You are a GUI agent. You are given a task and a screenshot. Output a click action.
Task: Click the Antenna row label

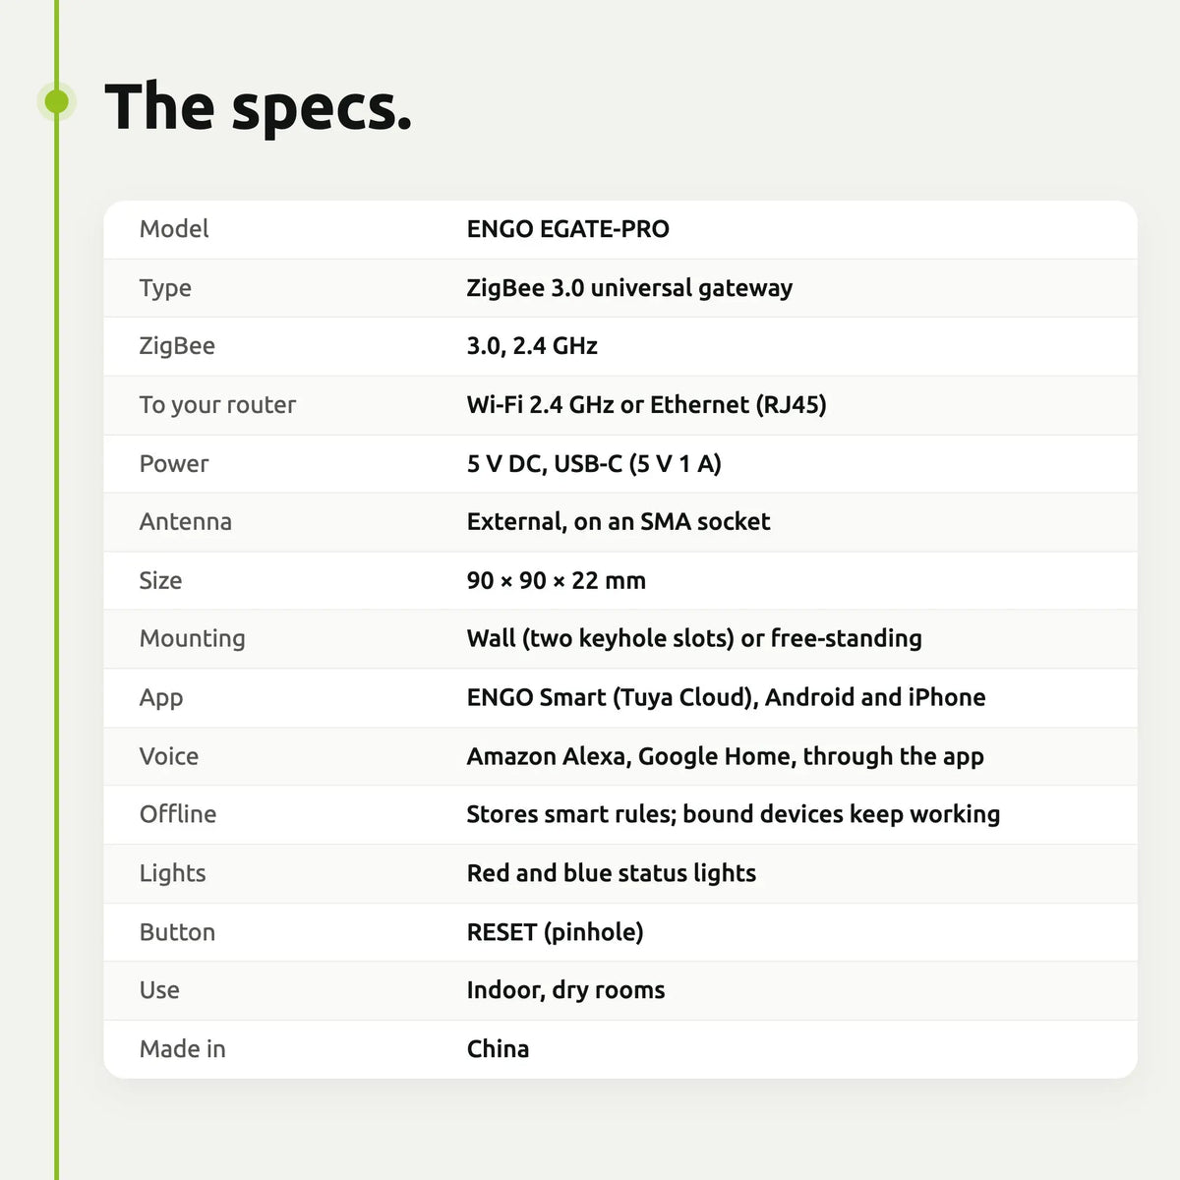click(x=185, y=522)
